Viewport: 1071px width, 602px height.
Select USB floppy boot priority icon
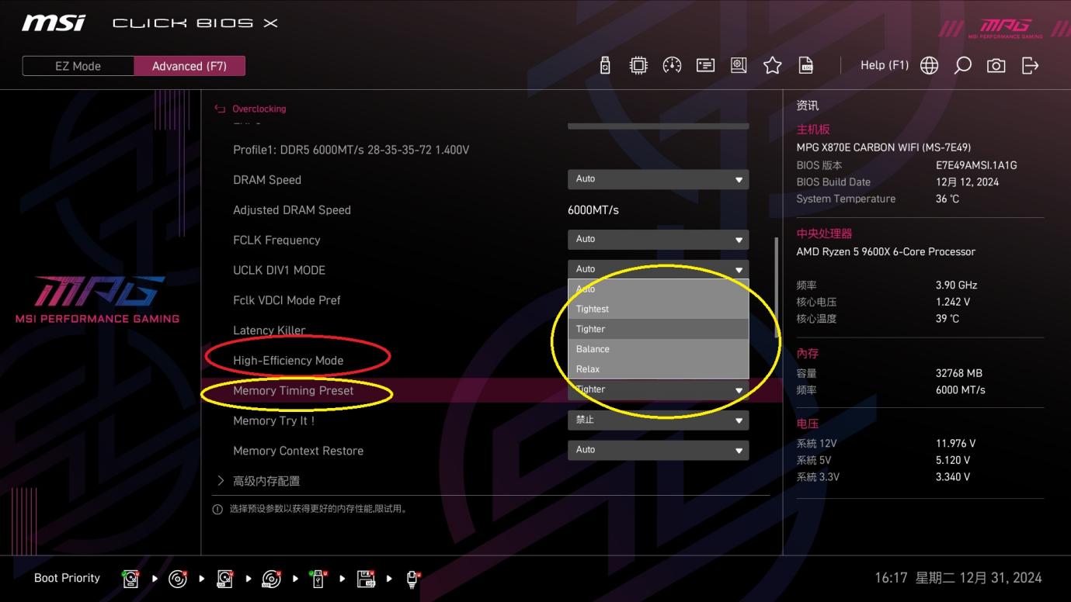point(366,579)
